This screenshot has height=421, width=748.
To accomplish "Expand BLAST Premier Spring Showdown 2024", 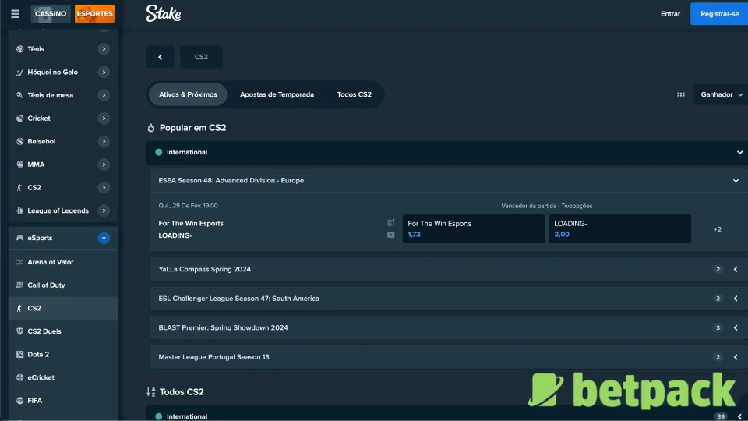I will tap(449, 327).
